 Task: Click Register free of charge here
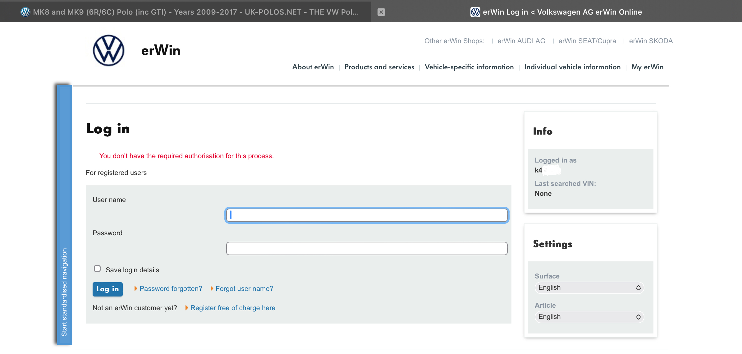click(x=233, y=308)
